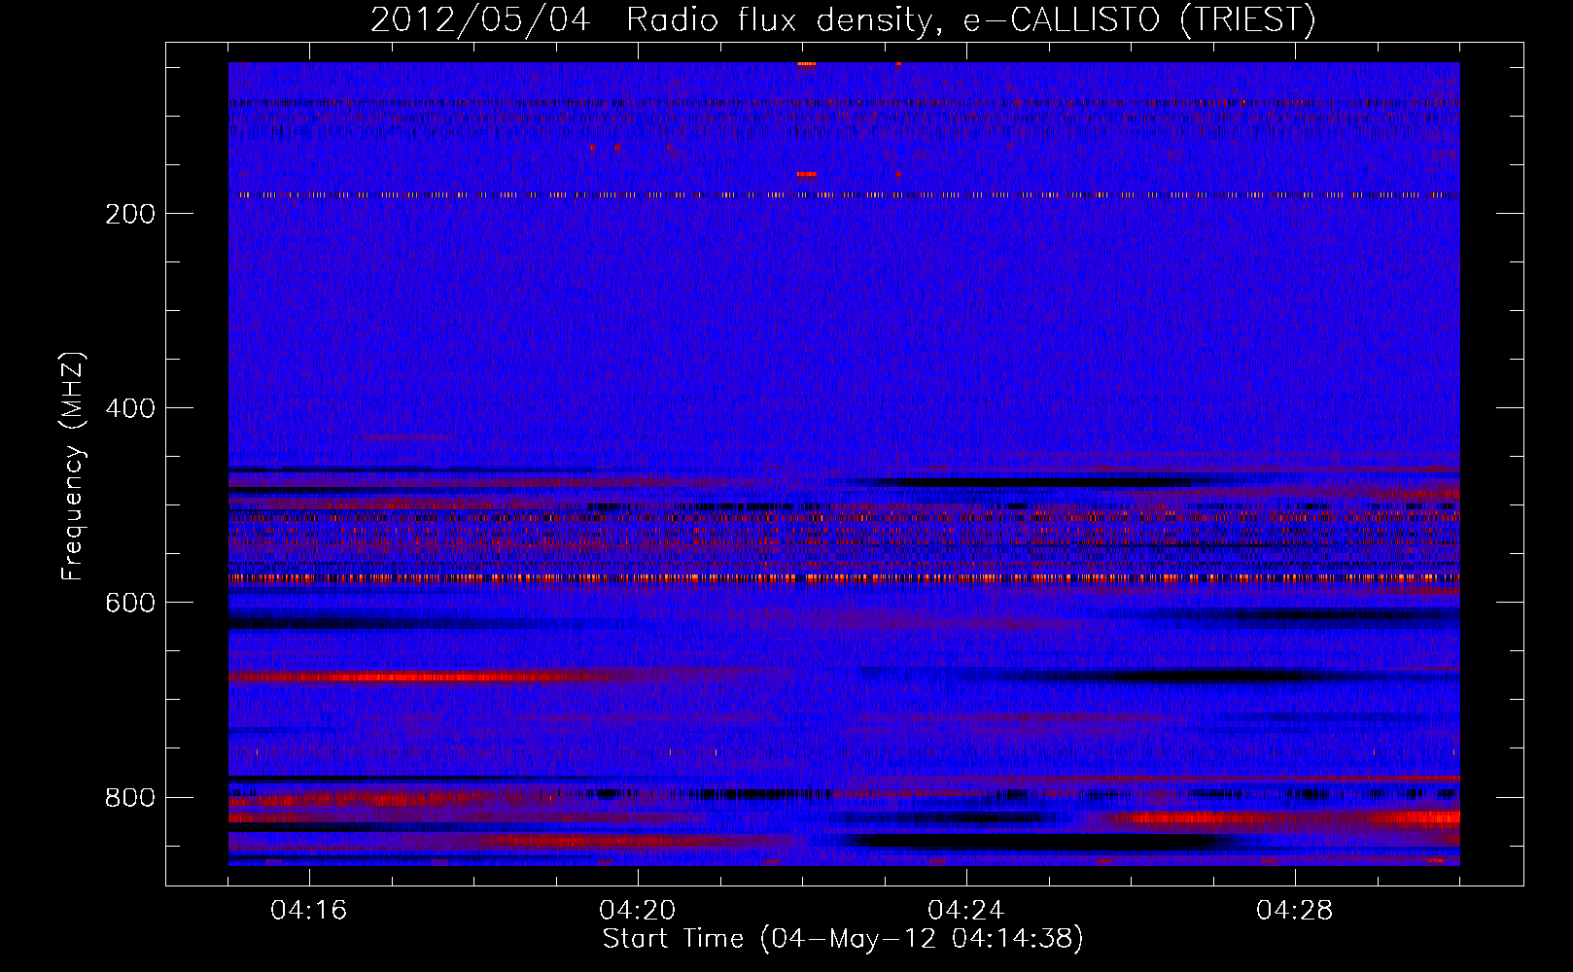Screen dimensions: 1573x972
Task: Click the 04:28 time tick label
Action: point(1295,911)
